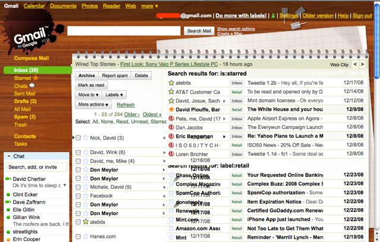Check the David, me, Mike (4) checkbox
Screen dimensions: 380x242
78,161
